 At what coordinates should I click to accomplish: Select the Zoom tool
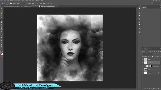pos(2,47)
